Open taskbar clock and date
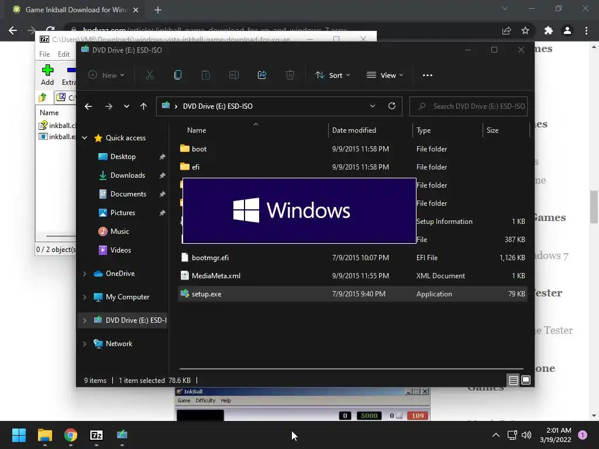599x449 pixels. [556, 435]
